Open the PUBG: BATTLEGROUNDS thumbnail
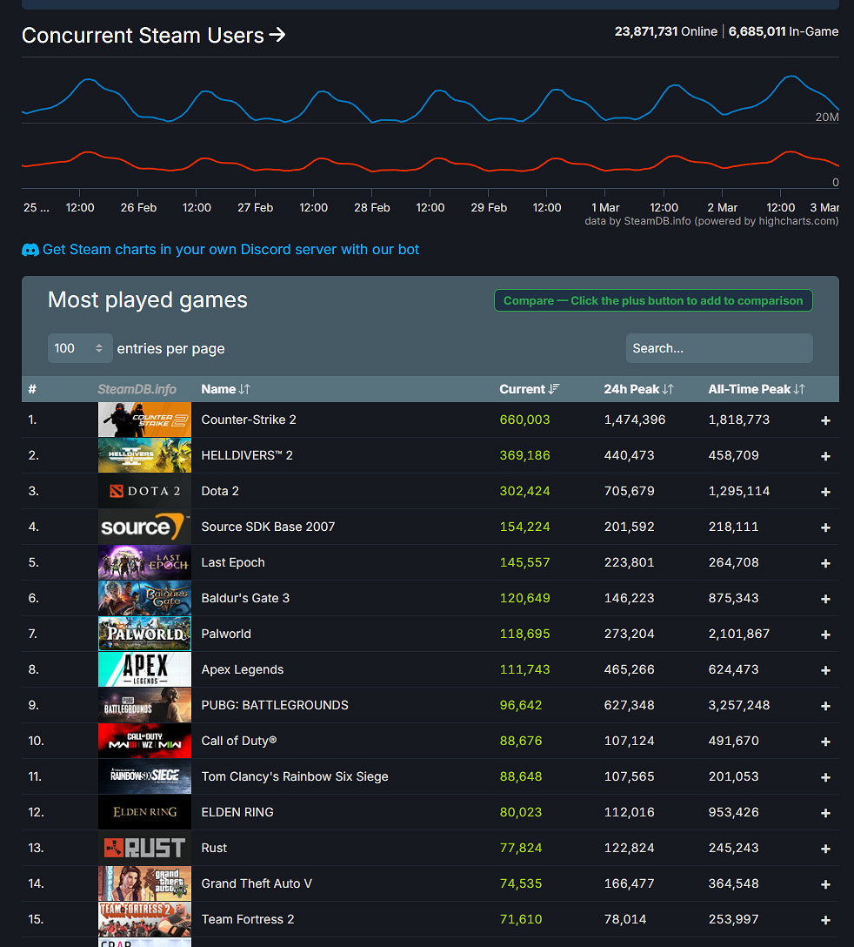The height and width of the screenshot is (947, 854). [x=144, y=705]
